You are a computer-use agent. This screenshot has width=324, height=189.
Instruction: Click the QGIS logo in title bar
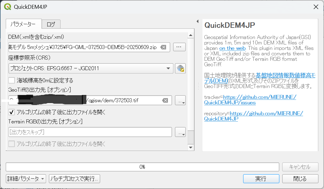pos(8,7)
